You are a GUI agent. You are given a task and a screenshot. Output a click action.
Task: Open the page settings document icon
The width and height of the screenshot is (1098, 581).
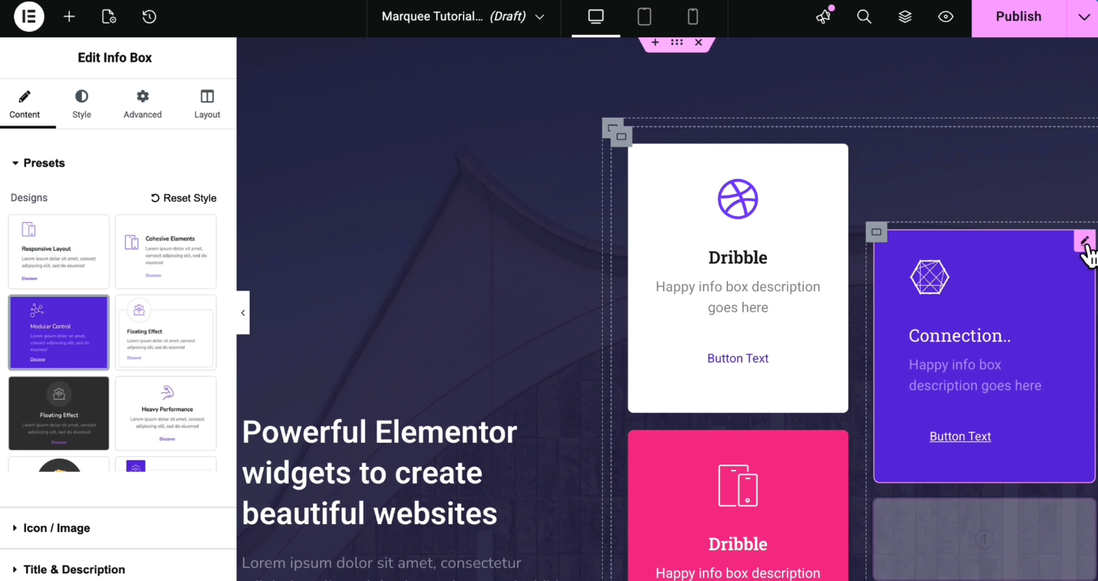109,17
